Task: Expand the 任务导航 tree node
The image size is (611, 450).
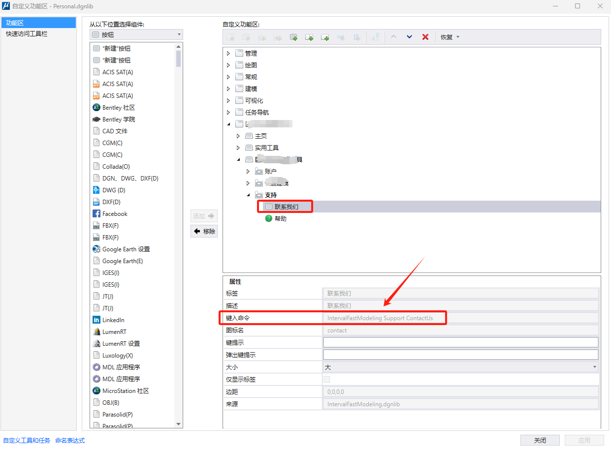Action: click(x=228, y=112)
